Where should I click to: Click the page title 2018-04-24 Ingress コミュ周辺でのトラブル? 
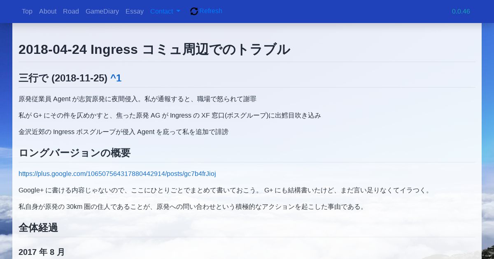154,49
